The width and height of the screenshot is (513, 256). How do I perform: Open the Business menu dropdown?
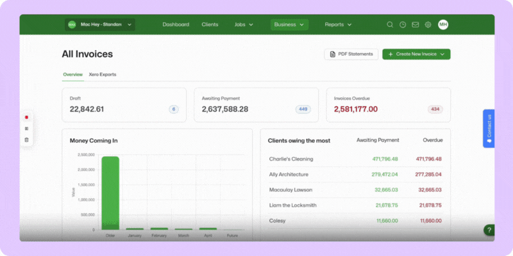coord(289,24)
